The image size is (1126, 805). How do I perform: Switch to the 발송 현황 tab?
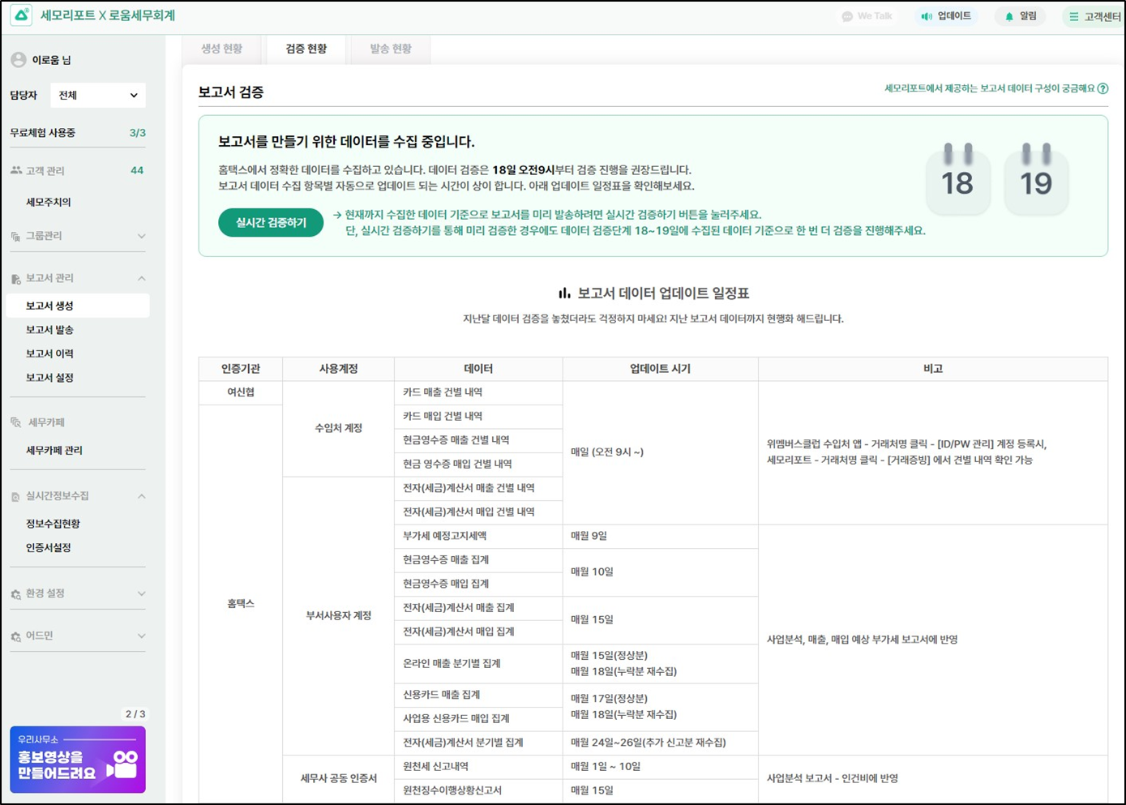(391, 49)
